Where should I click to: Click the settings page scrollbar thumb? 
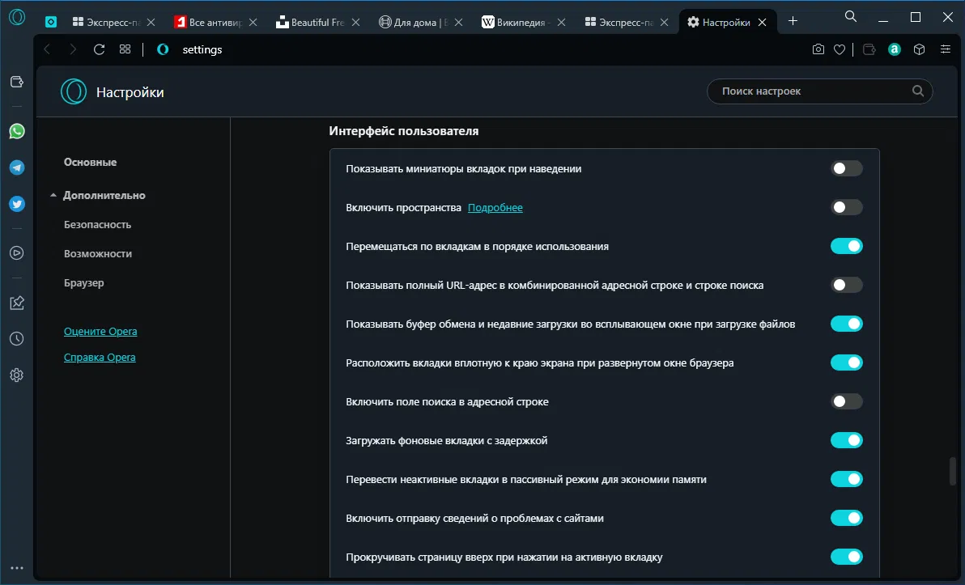point(953,472)
